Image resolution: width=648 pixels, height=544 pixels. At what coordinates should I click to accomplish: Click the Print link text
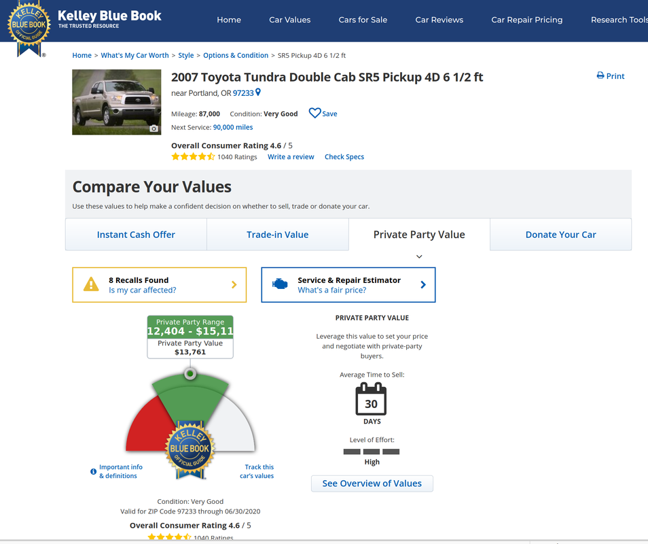pyautogui.click(x=615, y=76)
